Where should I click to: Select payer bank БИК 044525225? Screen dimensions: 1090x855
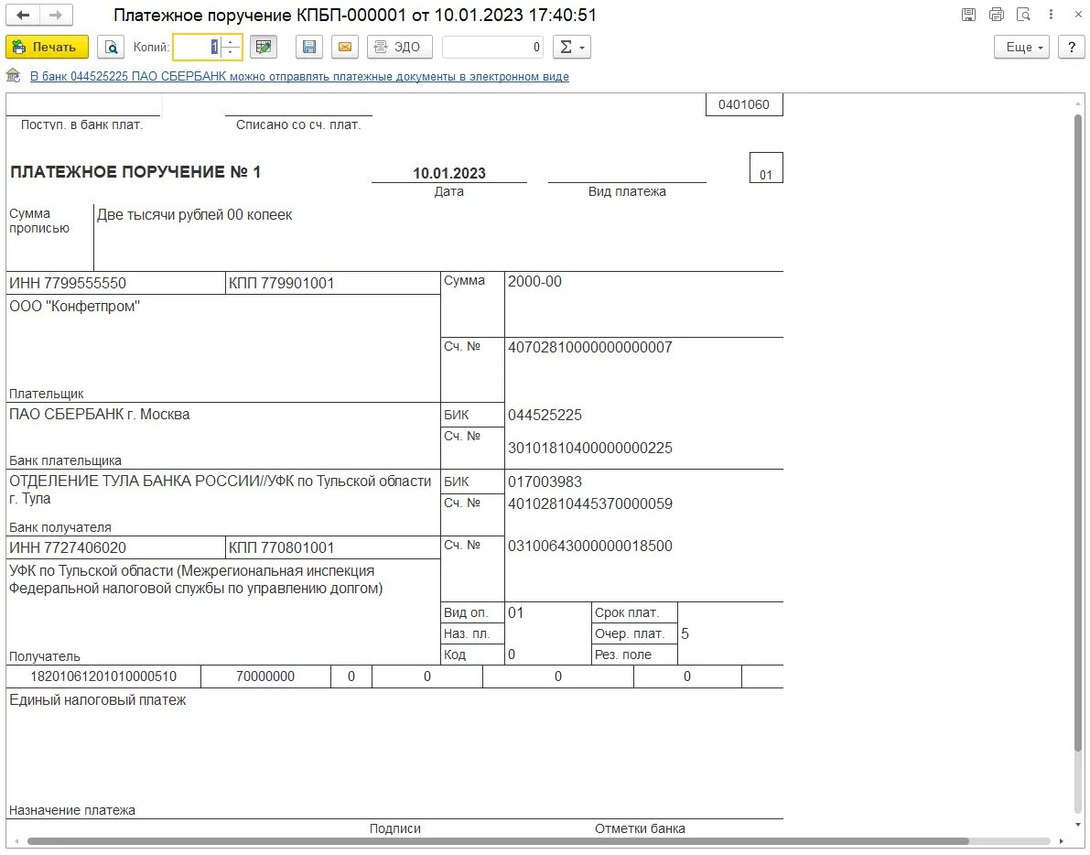coord(545,415)
